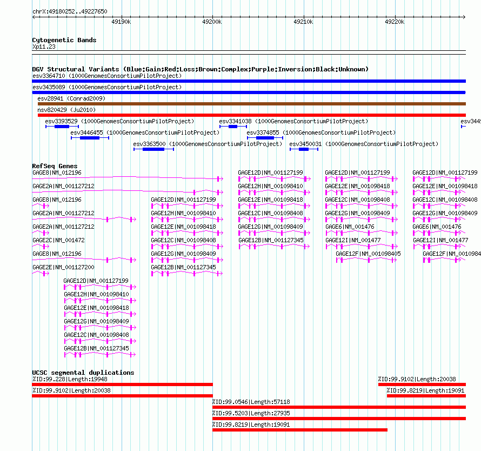The height and width of the screenshot is (451, 481).
Task: Select the Cytogenetic Bands track title
Action: point(64,40)
